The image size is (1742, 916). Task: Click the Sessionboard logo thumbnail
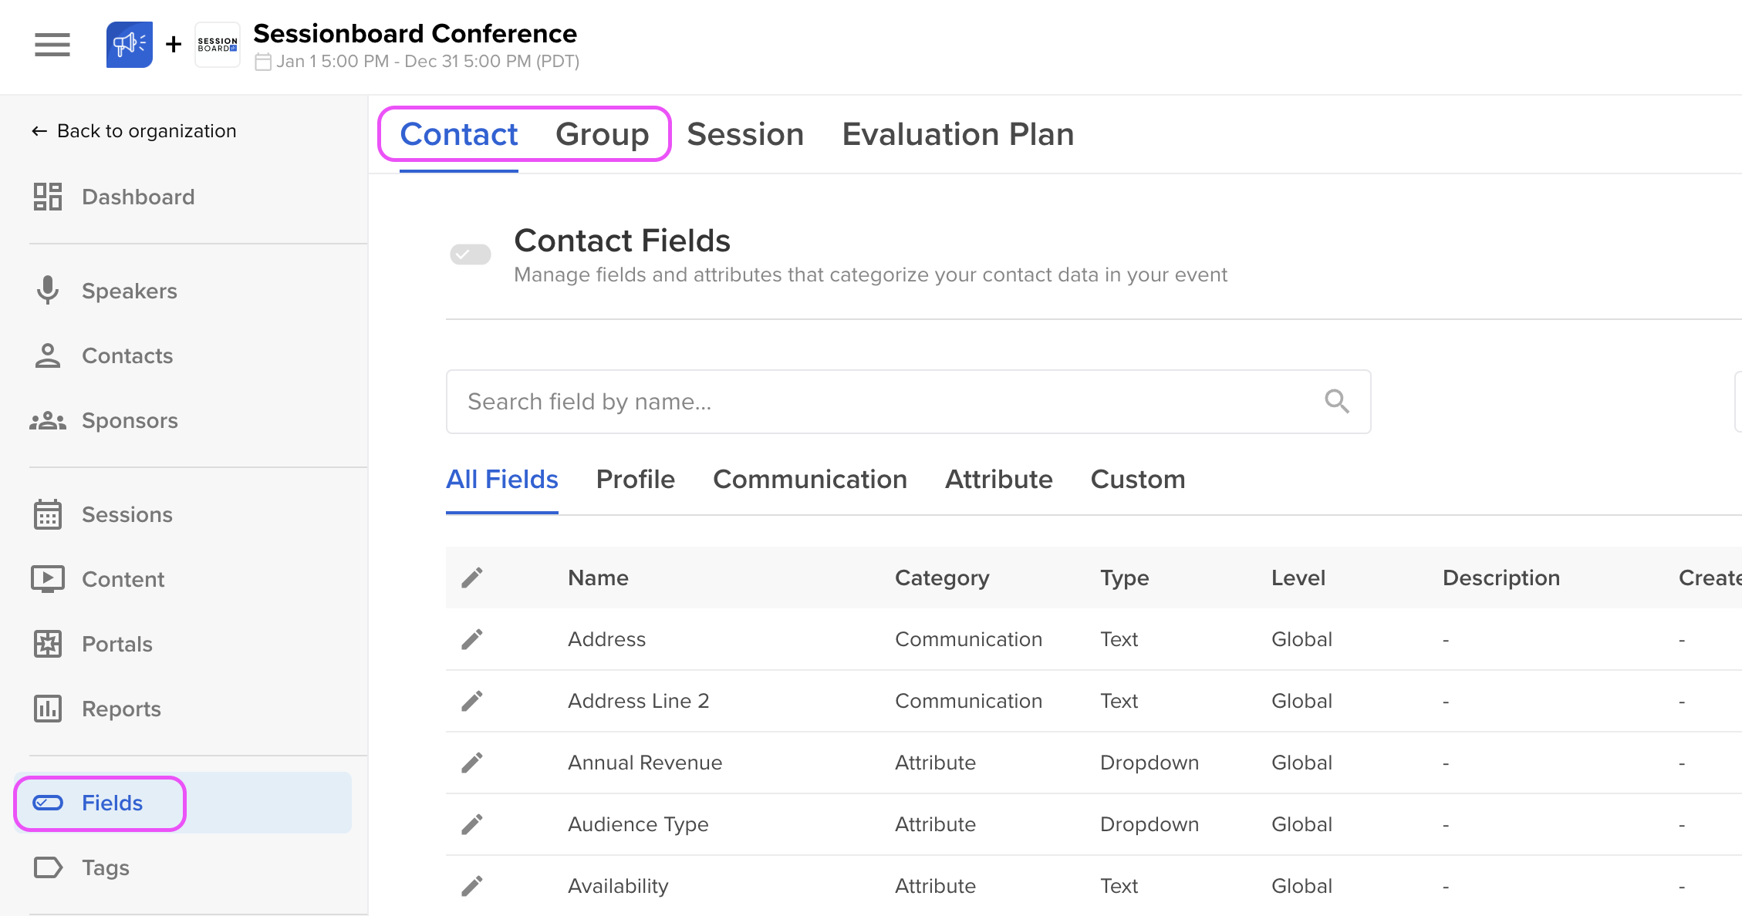coord(218,45)
